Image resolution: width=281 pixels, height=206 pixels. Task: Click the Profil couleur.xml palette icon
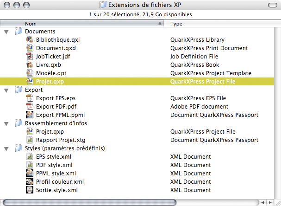tap(30, 181)
